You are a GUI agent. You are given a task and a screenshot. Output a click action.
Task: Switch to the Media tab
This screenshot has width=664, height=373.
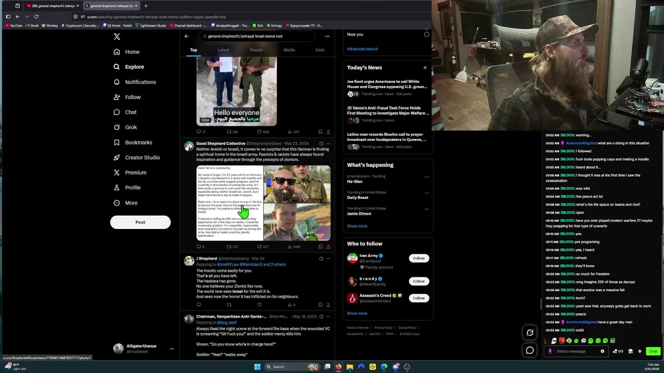[x=289, y=50]
